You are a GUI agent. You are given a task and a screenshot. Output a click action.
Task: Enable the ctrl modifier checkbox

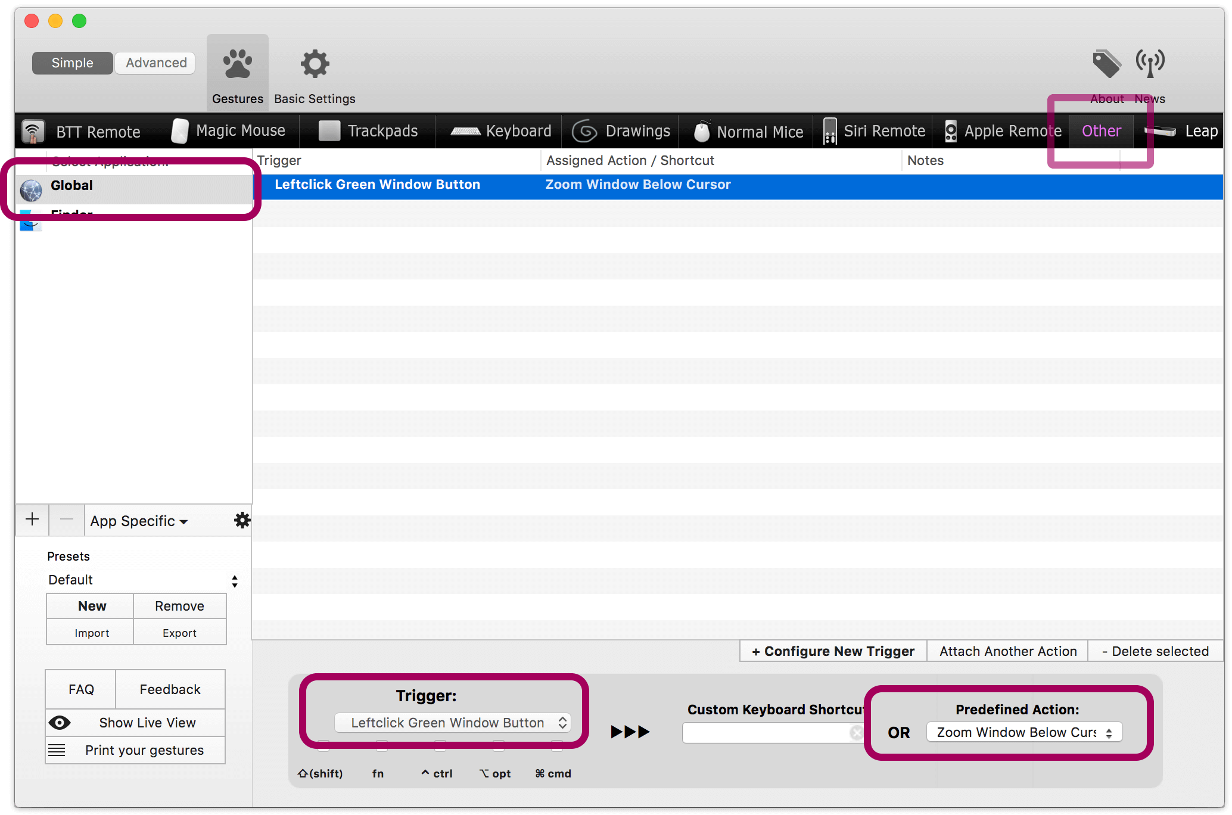(440, 745)
